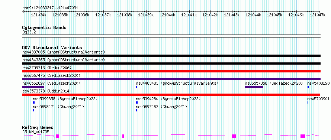Screen dimensions: 331x140
Task: Click the 121036k ruler tick label
Action: coord(81,15)
